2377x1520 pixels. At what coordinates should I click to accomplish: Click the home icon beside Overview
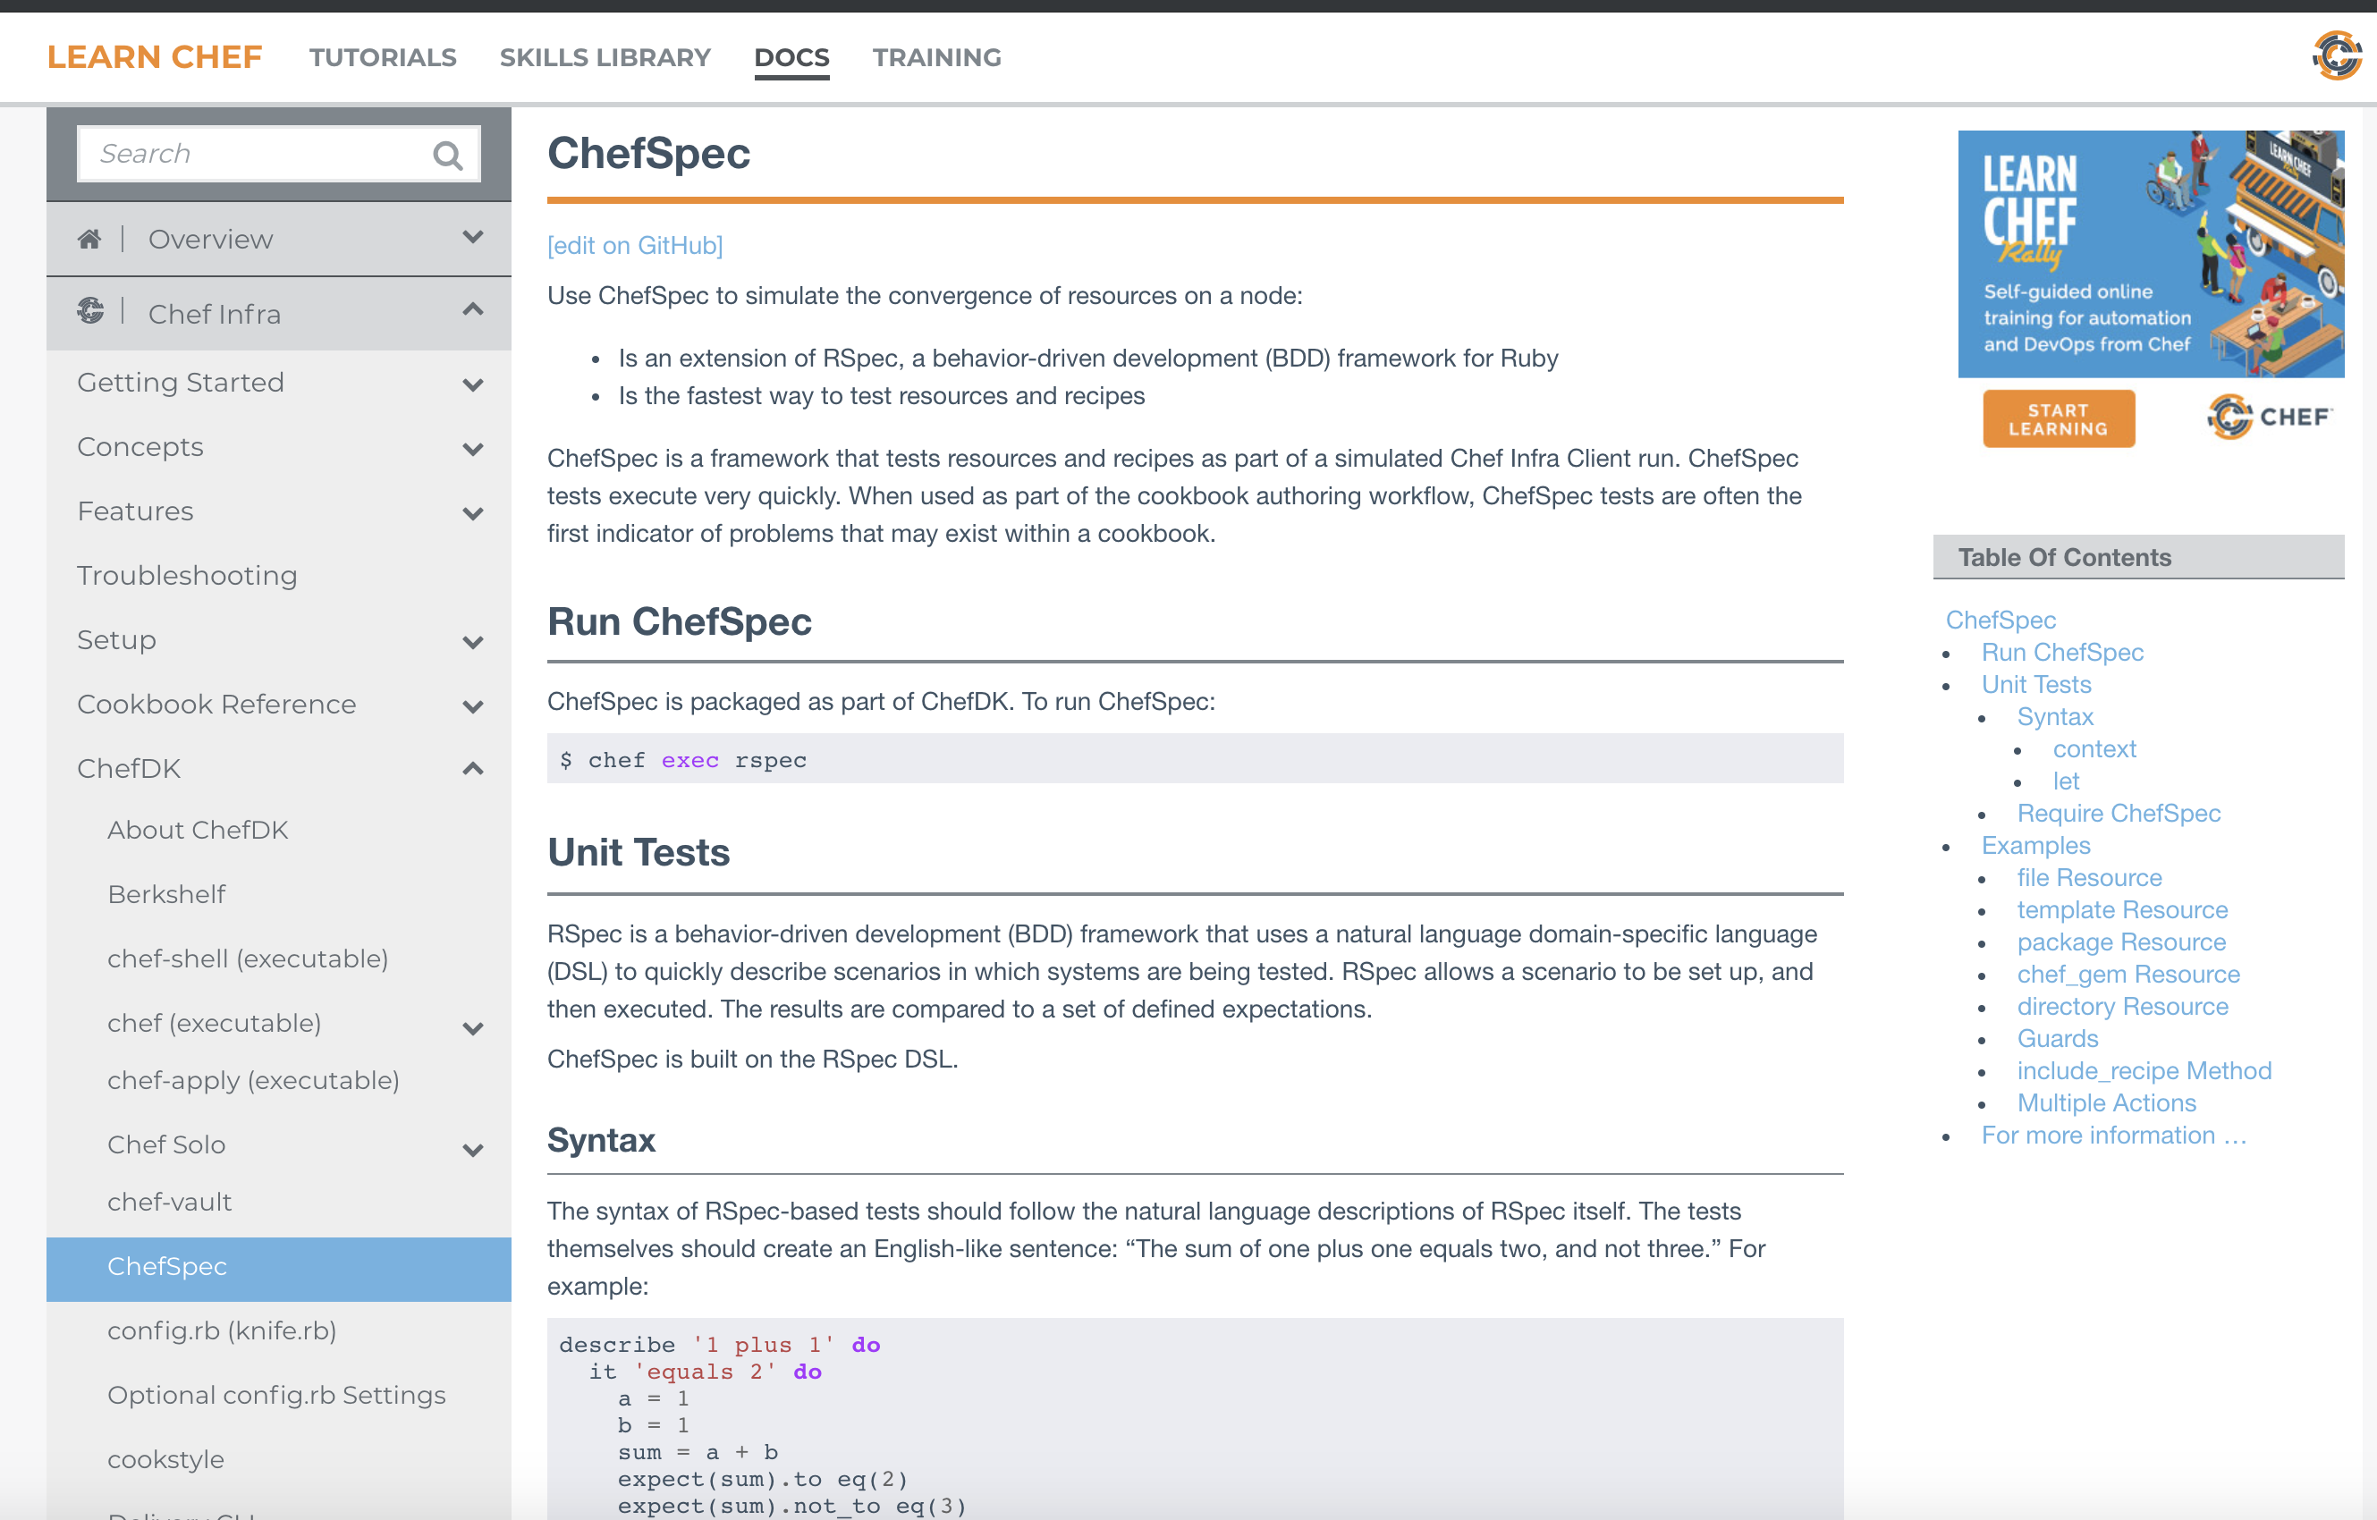[89, 239]
